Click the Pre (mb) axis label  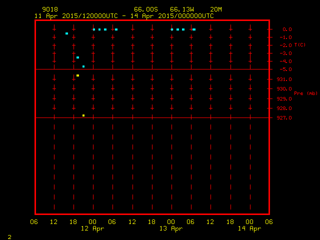tap(305, 93)
